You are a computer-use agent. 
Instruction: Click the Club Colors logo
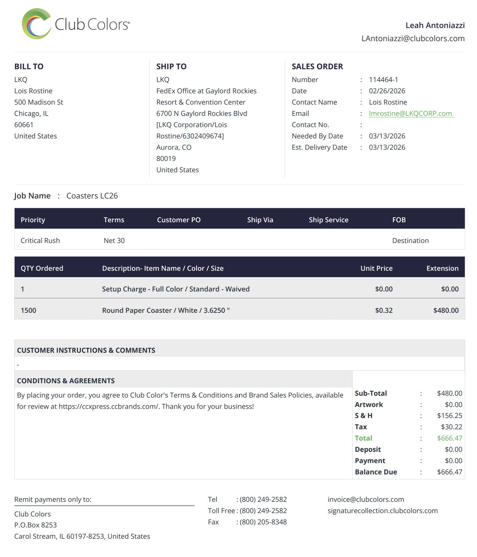point(76,24)
